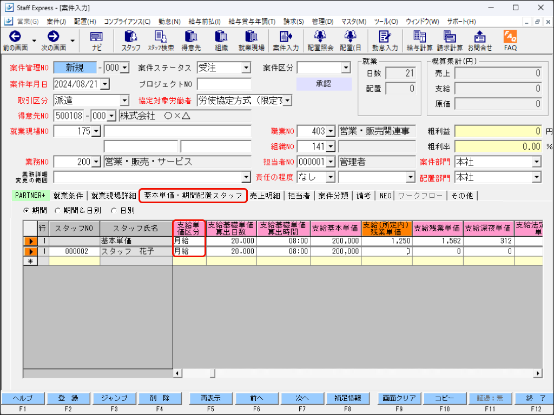The image size is (554, 415).
Task: Switch to the 売上明細 tab
Action: (x=265, y=196)
